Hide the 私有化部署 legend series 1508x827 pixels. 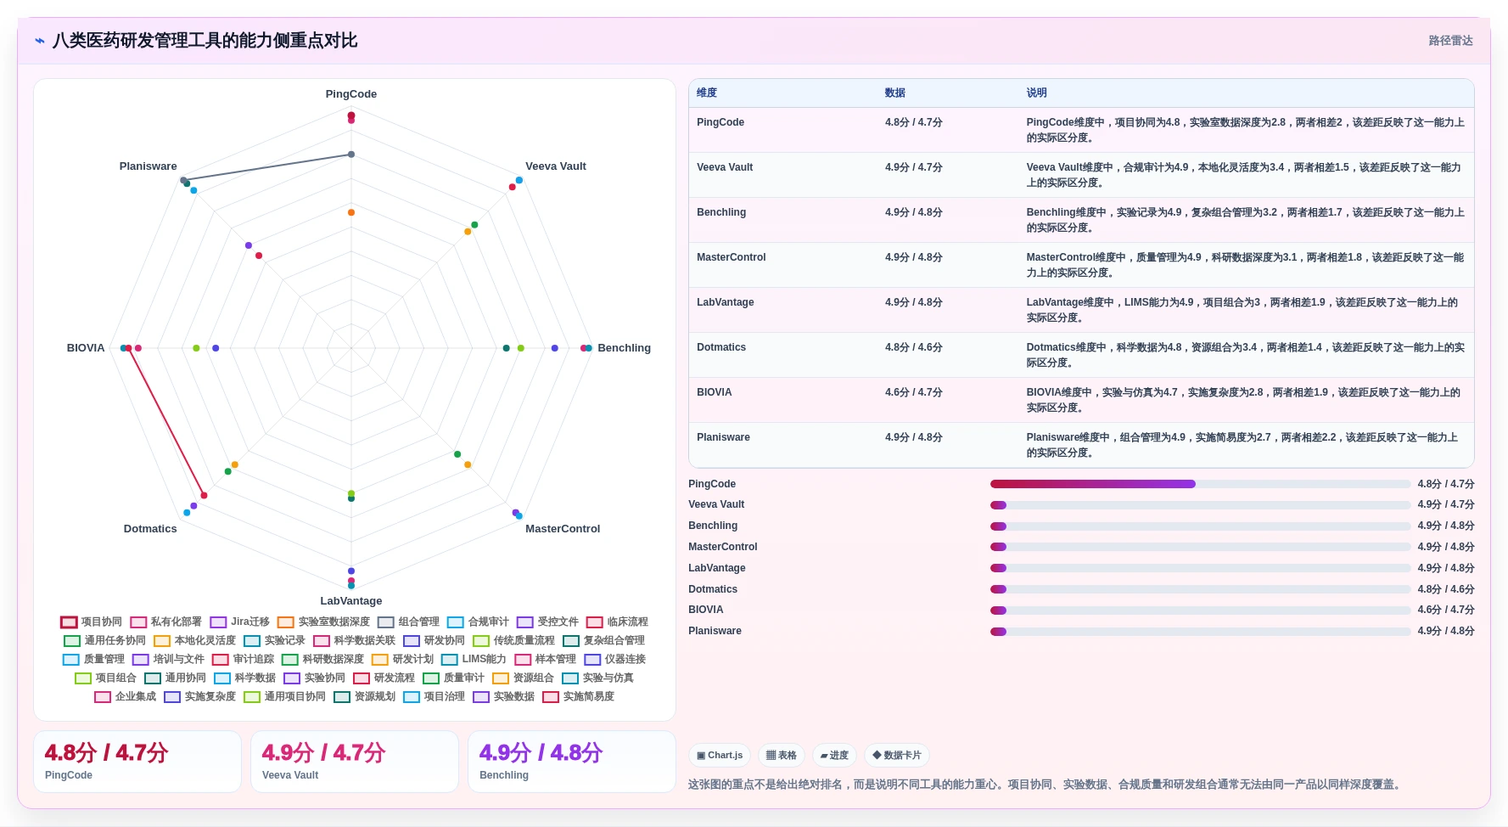[166, 622]
